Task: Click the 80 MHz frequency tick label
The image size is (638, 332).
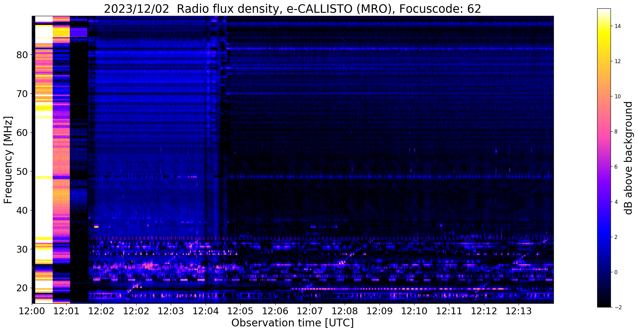Action: [22, 55]
